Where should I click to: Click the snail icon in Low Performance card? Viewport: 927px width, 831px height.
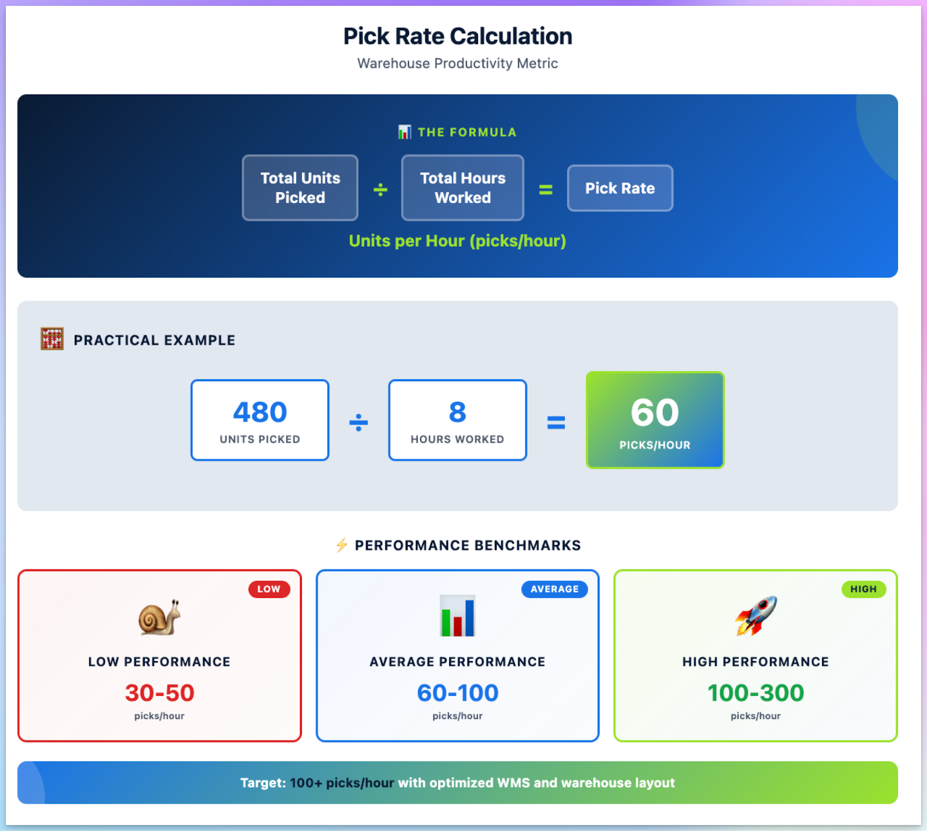coord(159,617)
